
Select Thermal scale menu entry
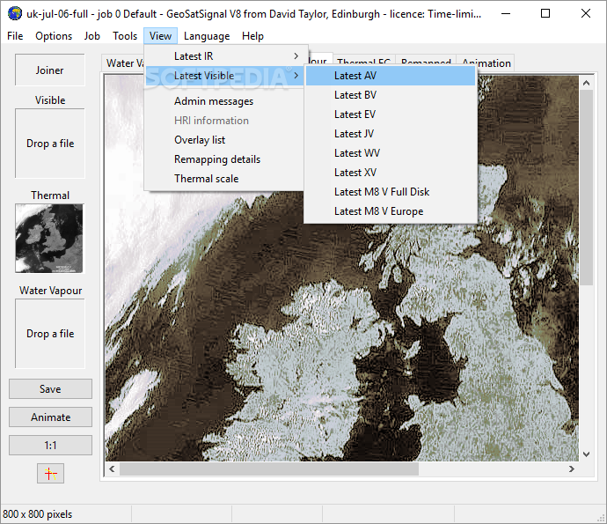pyautogui.click(x=225, y=179)
